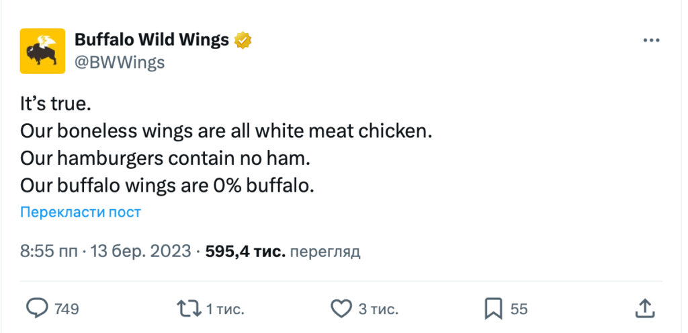Click the 1 тис. reposts count
This screenshot has height=333, width=688.
[x=224, y=309]
